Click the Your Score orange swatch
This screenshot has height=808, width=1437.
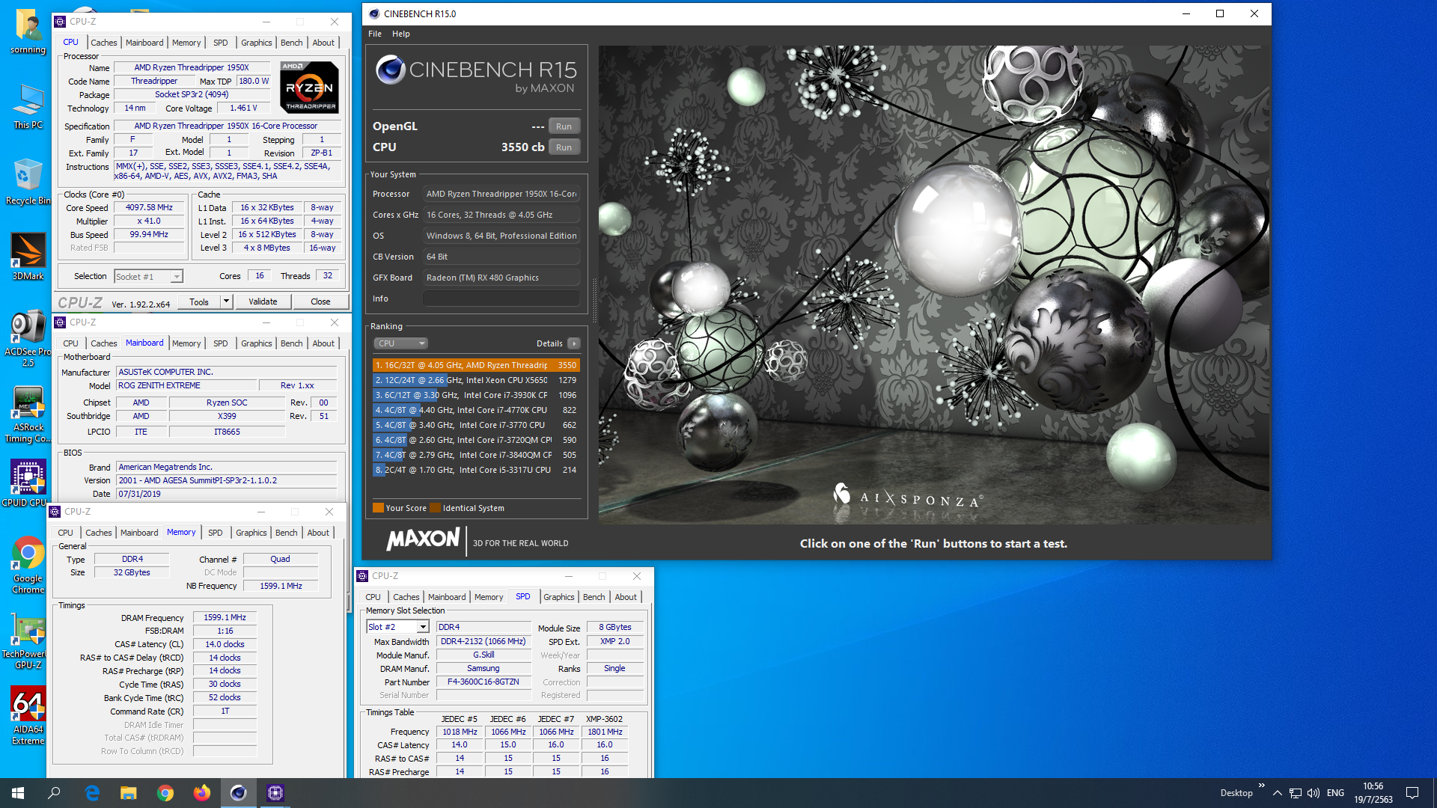pyautogui.click(x=378, y=508)
